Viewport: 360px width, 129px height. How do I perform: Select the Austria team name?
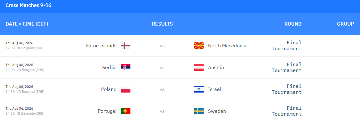(x=216, y=68)
